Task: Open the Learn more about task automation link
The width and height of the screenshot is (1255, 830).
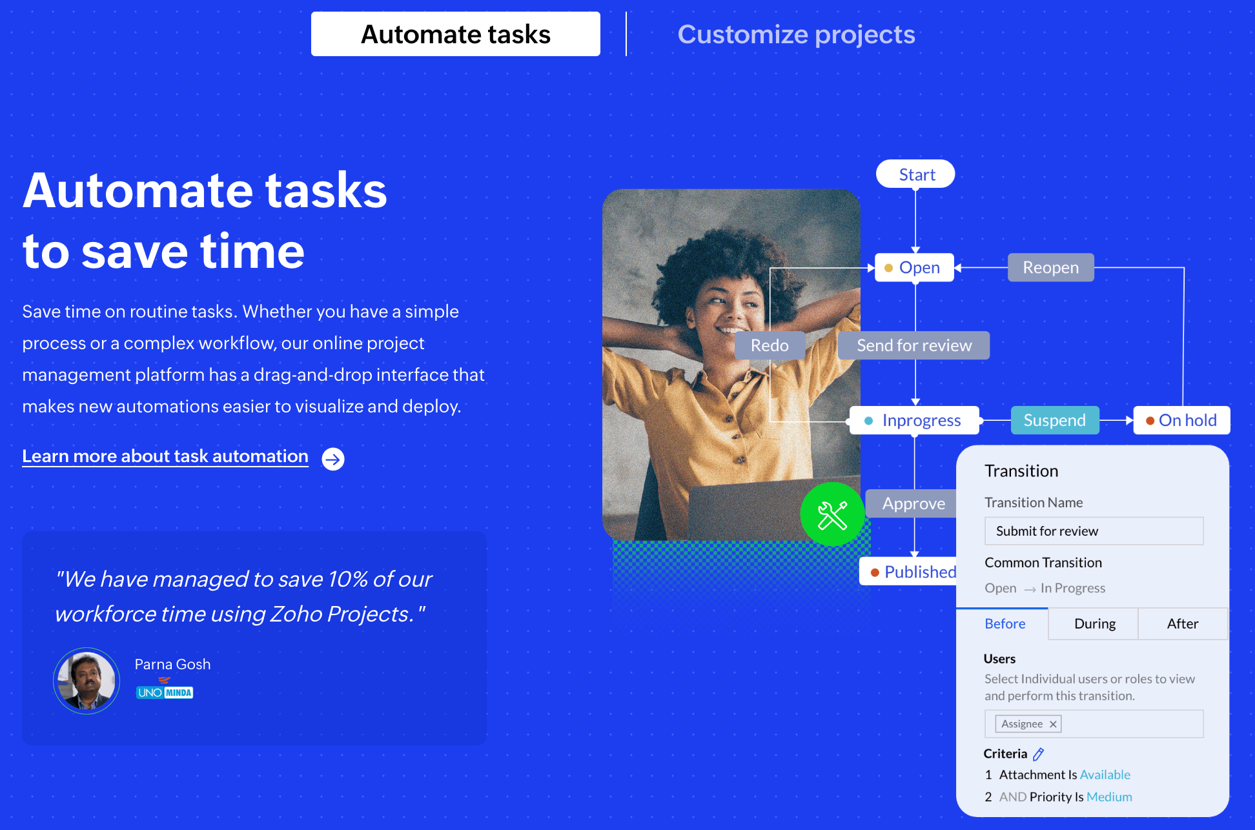Action: coord(165,456)
